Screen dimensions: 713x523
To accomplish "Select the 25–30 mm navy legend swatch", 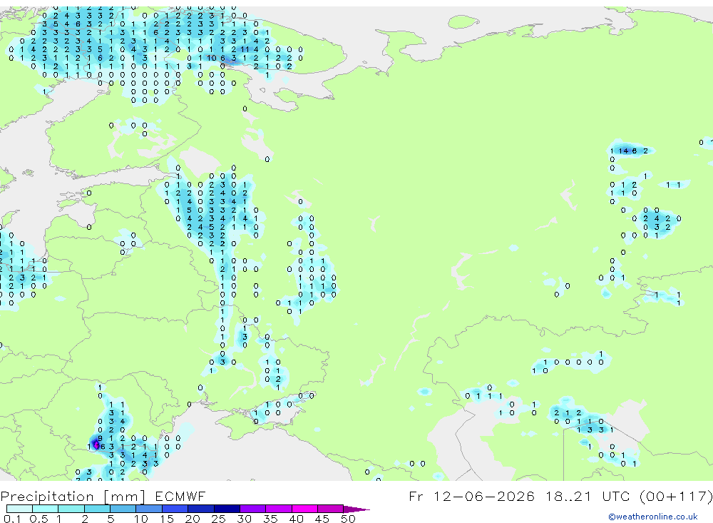I will pyautogui.click(x=227, y=509).
